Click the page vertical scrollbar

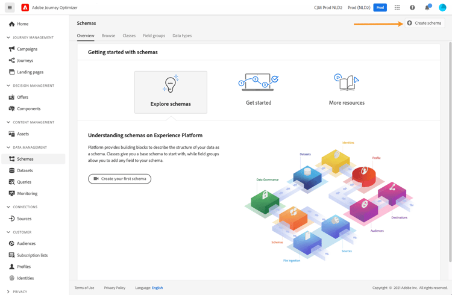coord(450,152)
